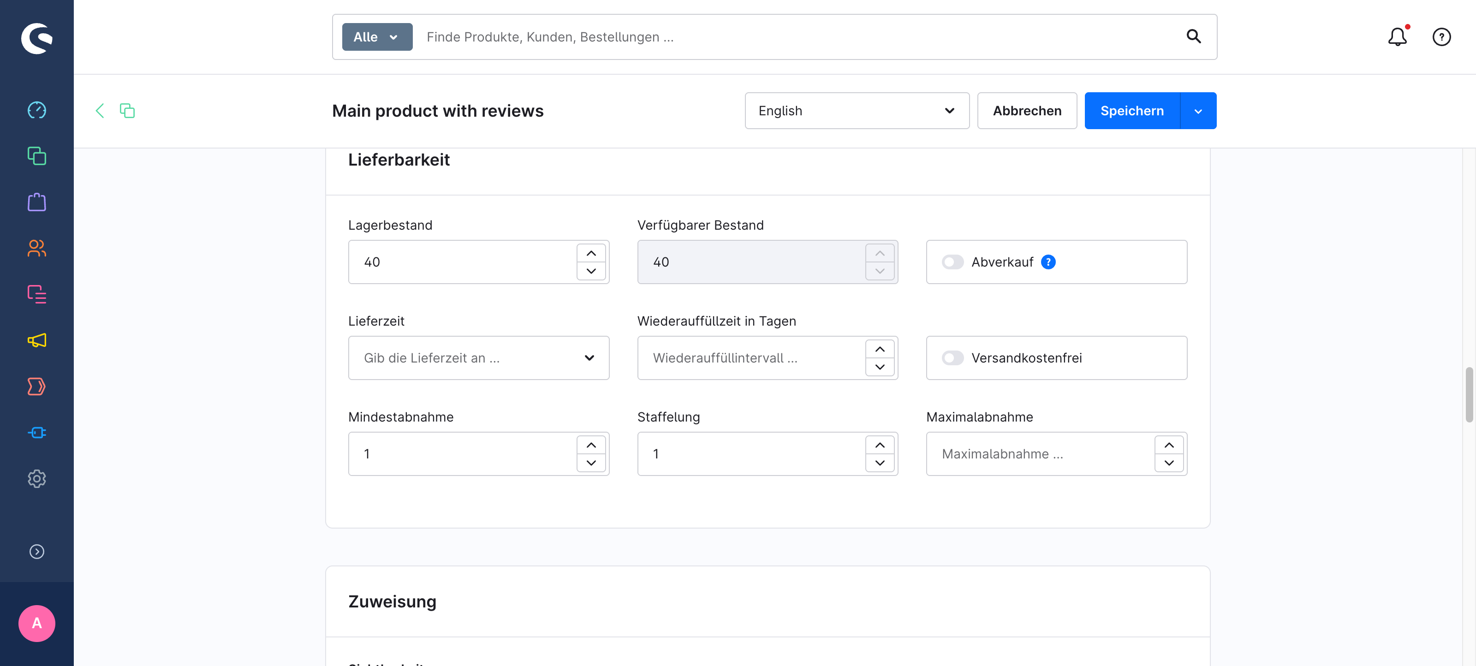Viewport: 1476px width, 666px height.
Task: Decrease the Mindestabnahme value
Action: (591, 463)
